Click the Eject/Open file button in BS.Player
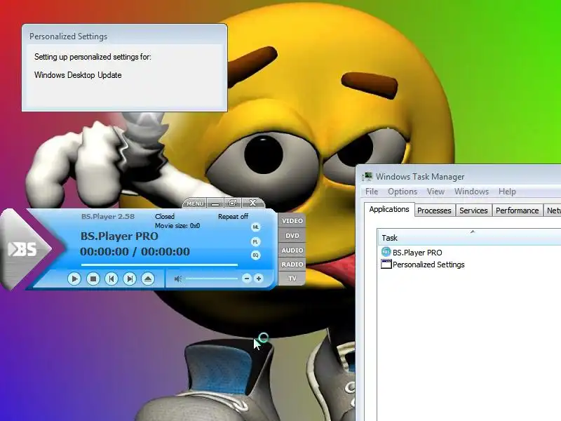The width and height of the screenshot is (561, 421). click(x=148, y=279)
